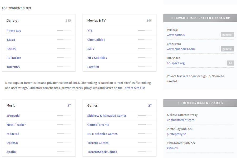This screenshot has width=237, height=158.
Task: Open the TorrentSnack Games link
Action: (102, 152)
